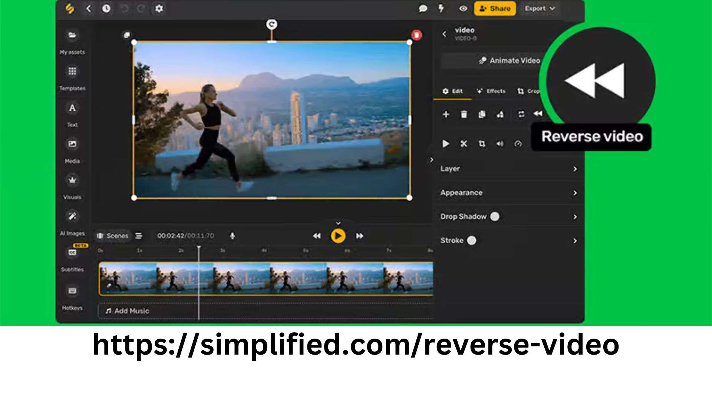Click the Simplified logo icon

click(70, 8)
